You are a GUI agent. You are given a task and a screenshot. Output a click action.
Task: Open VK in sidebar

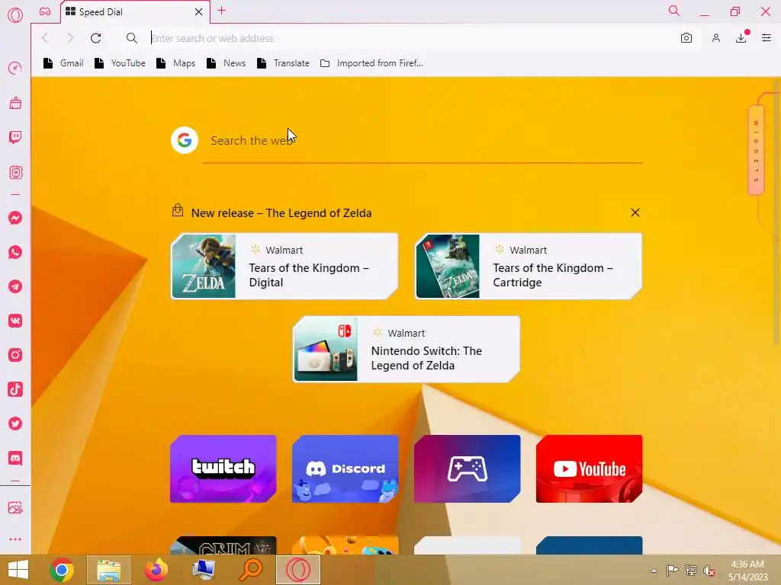[x=15, y=321]
